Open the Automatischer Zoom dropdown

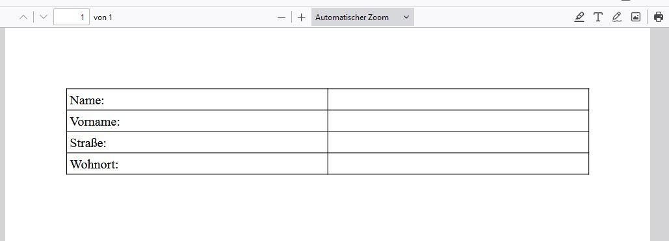[x=362, y=17]
